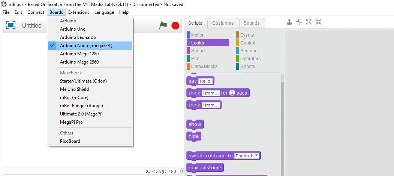
Task: Choose Ultimate 2.0 (MegaPi) board
Action: pos(90,114)
